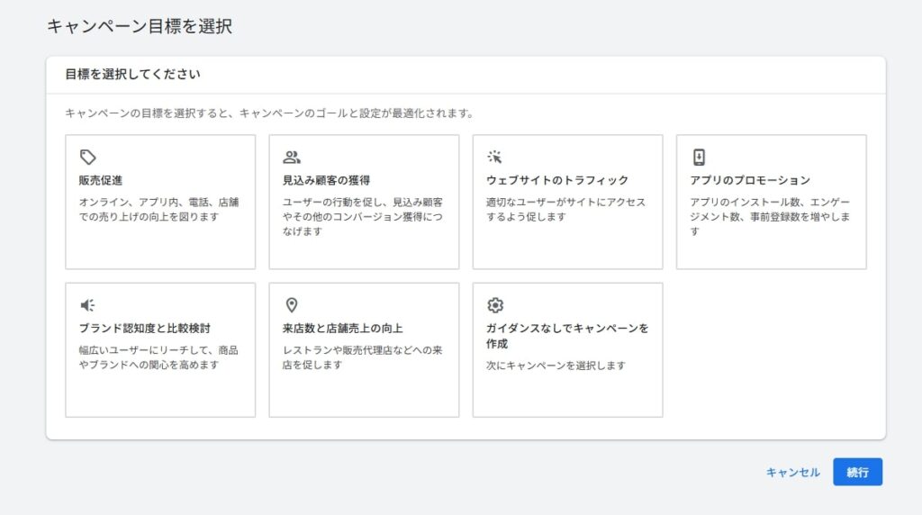
Task: Click the people icon for 見込み顧客の獲得
Action: point(291,158)
